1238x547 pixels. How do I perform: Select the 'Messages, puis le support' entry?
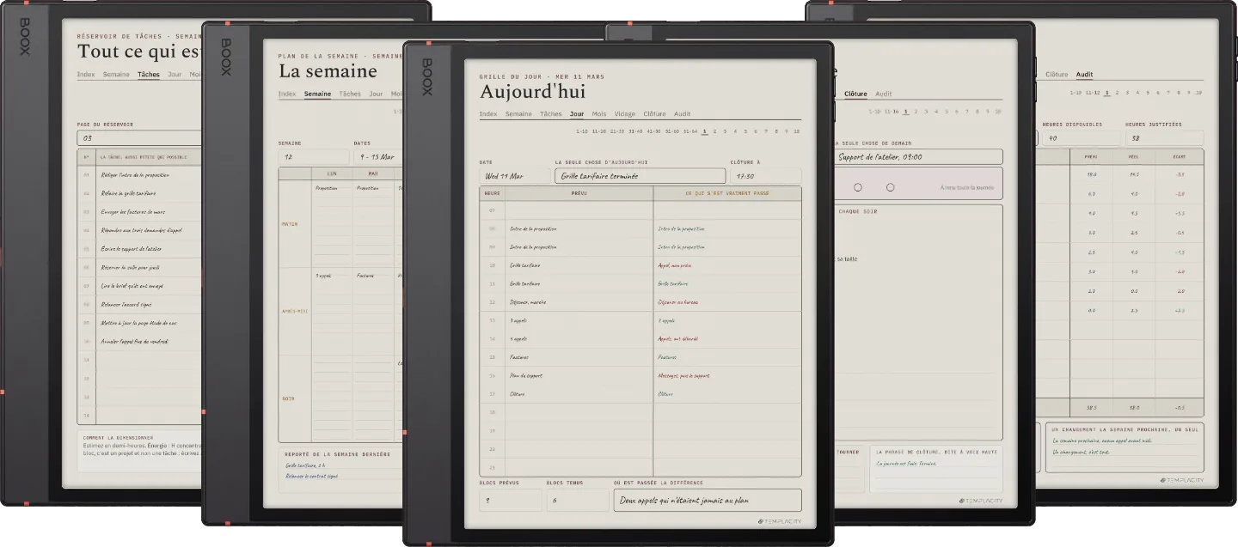[x=727, y=375]
